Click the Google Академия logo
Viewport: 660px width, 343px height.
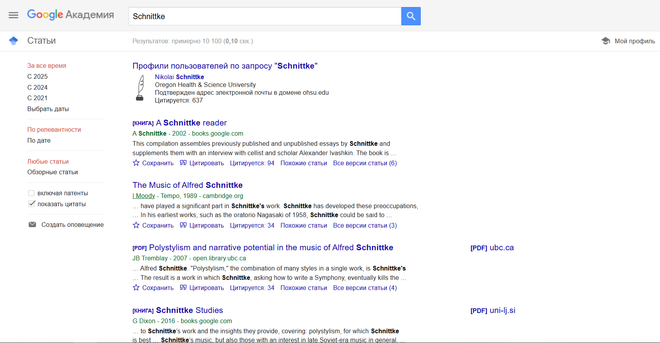71,15
